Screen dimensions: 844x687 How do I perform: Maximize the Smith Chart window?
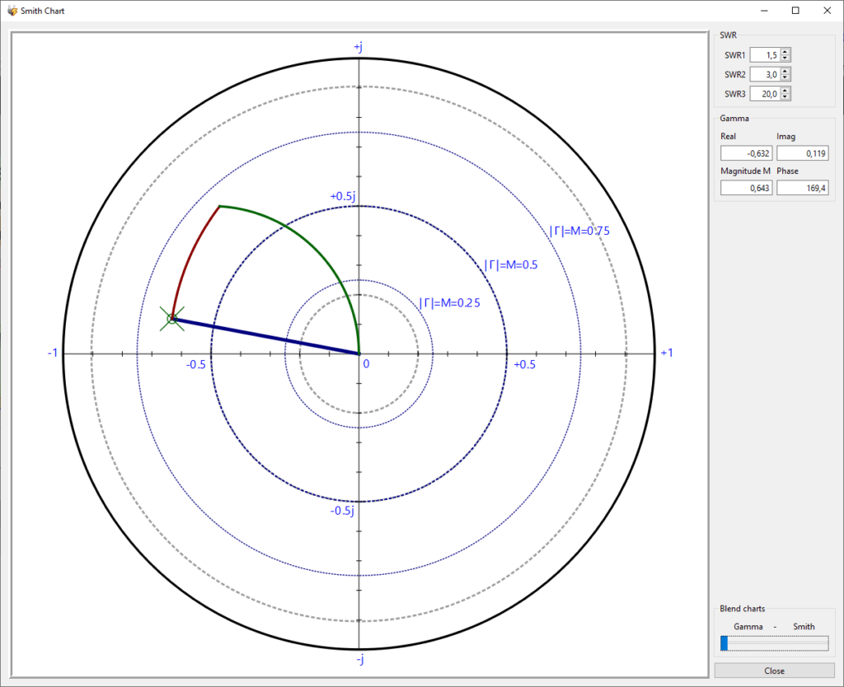pyautogui.click(x=795, y=11)
